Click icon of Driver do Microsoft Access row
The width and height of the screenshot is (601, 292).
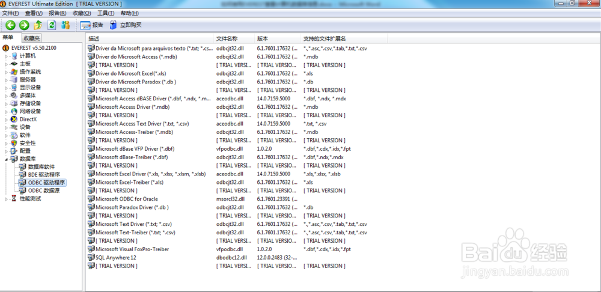(x=91, y=56)
